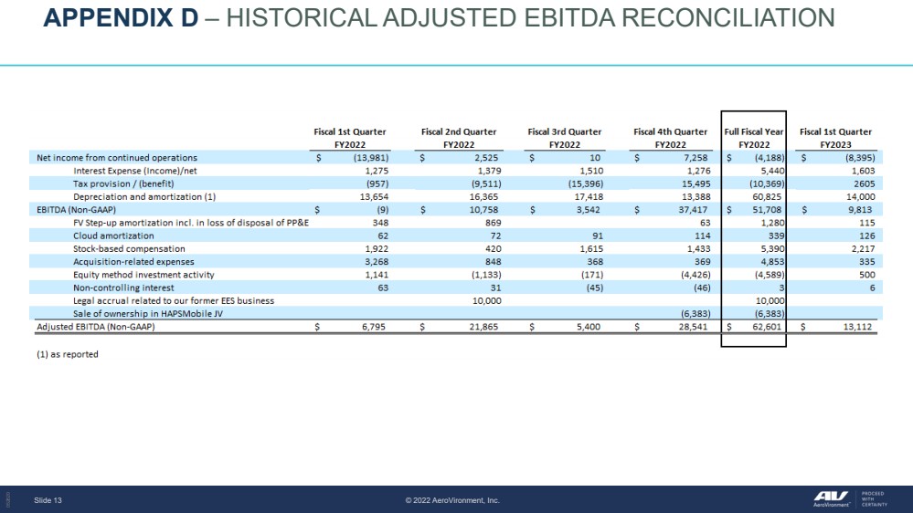Image resolution: width=913 pixels, height=513 pixels.
Task: Click interest expense value 1,379
Action: [x=487, y=171]
